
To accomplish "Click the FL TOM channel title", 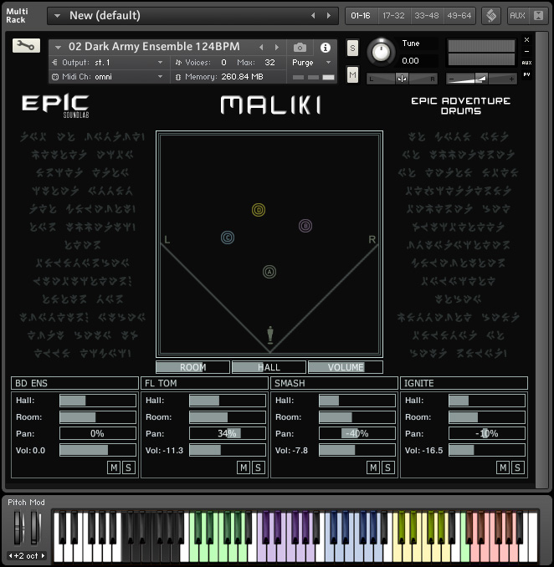I will (204, 383).
